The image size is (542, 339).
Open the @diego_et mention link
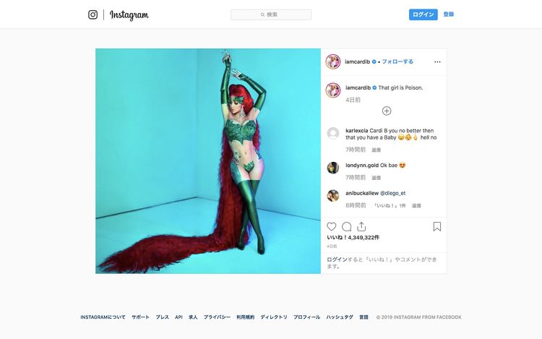coord(392,193)
